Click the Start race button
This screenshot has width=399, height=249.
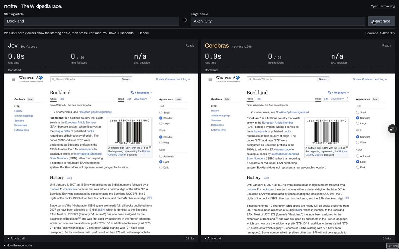point(382,21)
